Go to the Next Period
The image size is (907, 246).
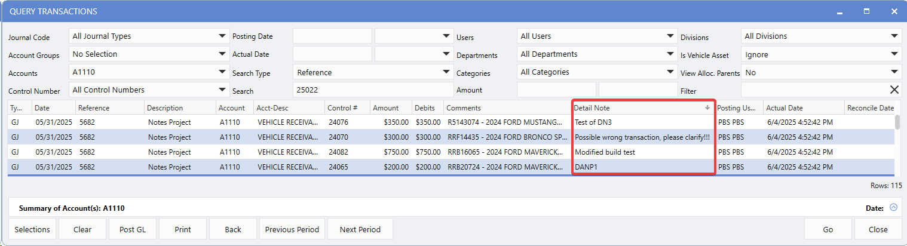pos(360,229)
